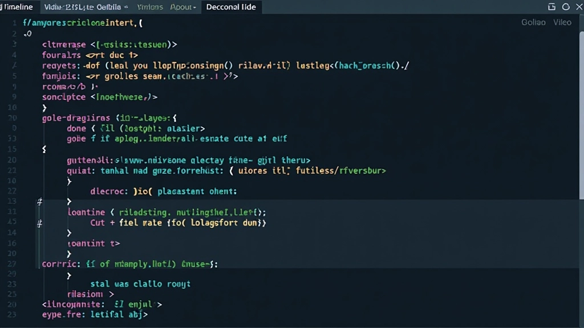Toggle the breakpoint hash marker beside line 45
This screenshot has width=584, height=328.
point(39,223)
